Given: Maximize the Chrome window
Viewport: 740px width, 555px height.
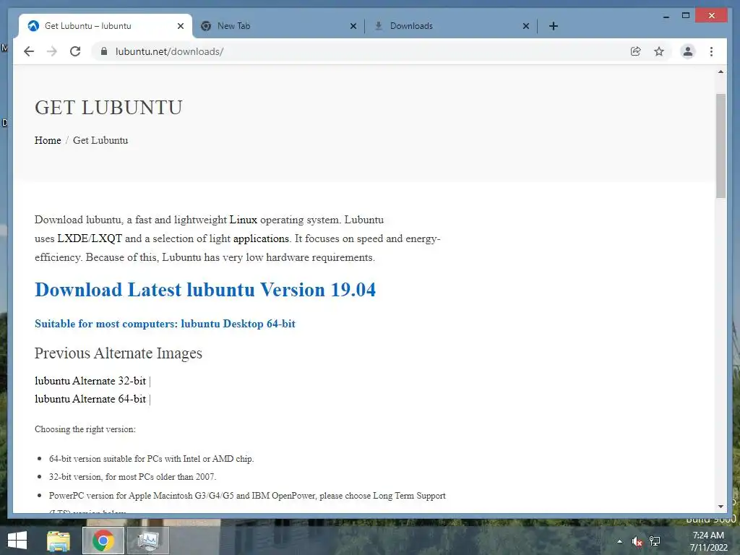Looking at the screenshot, I should [686, 16].
